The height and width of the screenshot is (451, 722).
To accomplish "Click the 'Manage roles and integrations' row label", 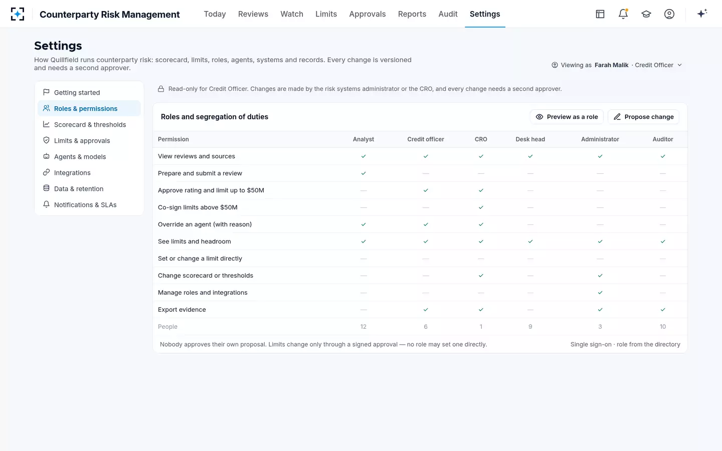I will click(x=203, y=293).
